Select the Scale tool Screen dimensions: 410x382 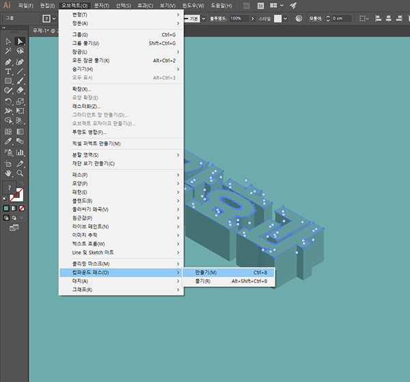click(20, 102)
